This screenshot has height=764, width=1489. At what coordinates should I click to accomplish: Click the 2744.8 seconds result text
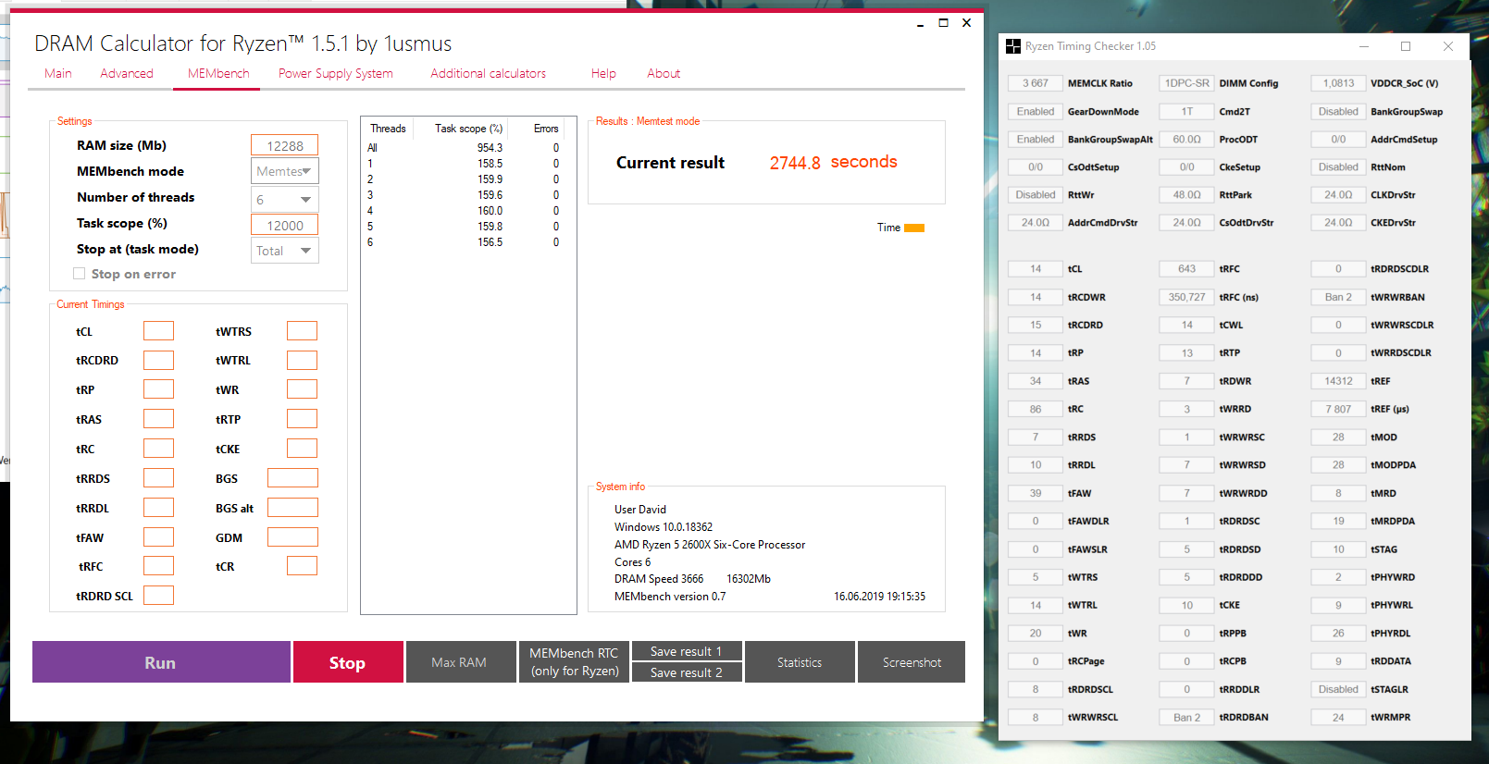(x=833, y=163)
